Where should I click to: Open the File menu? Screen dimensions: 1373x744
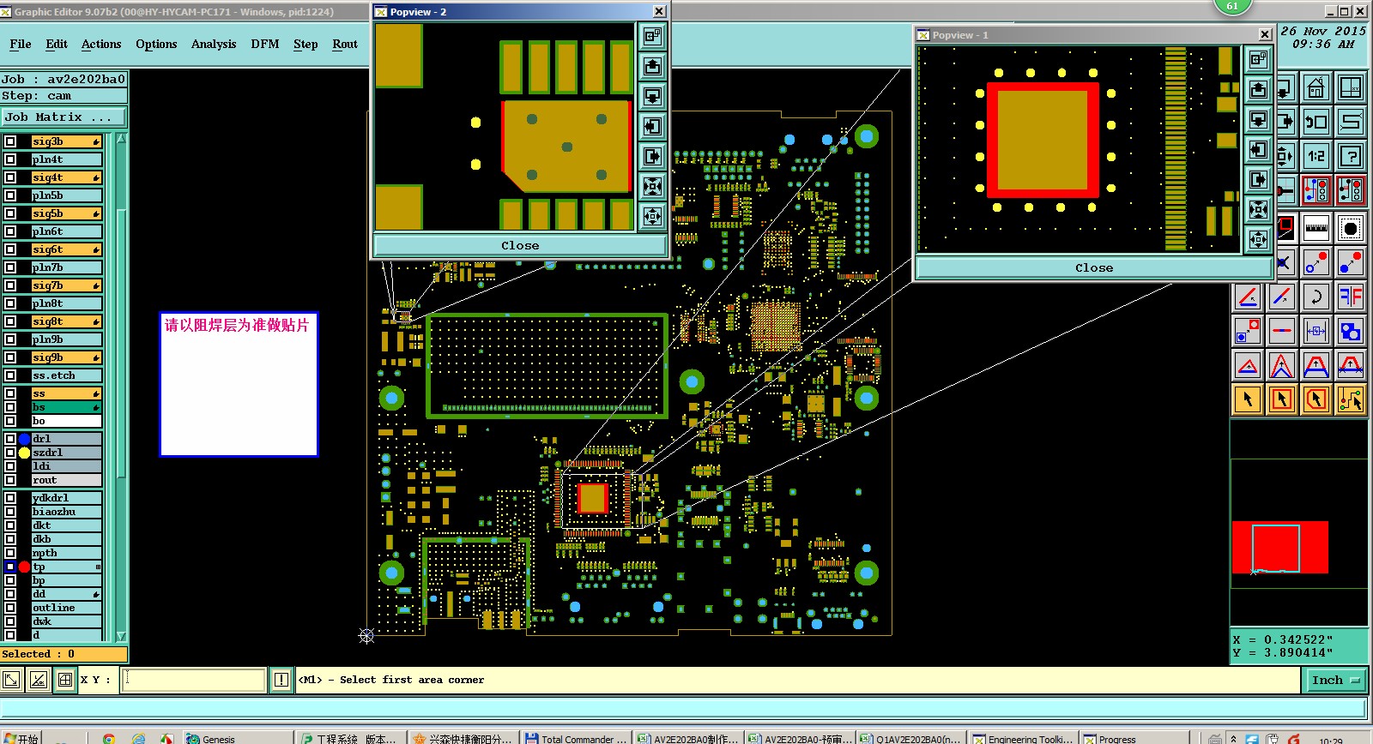coord(21,44)
